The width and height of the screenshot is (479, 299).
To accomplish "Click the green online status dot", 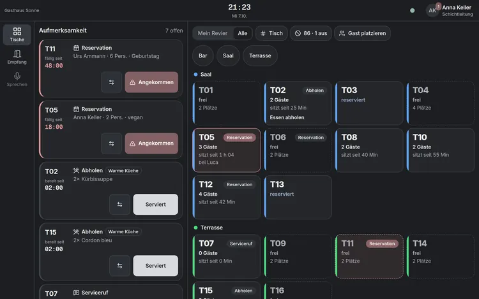I will (413, 10).
